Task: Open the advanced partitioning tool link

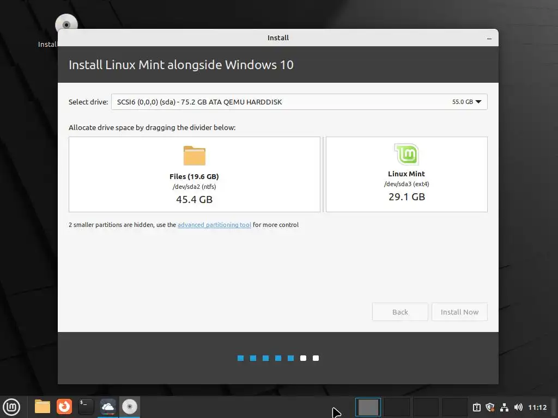Action: [x=214, y=225]
